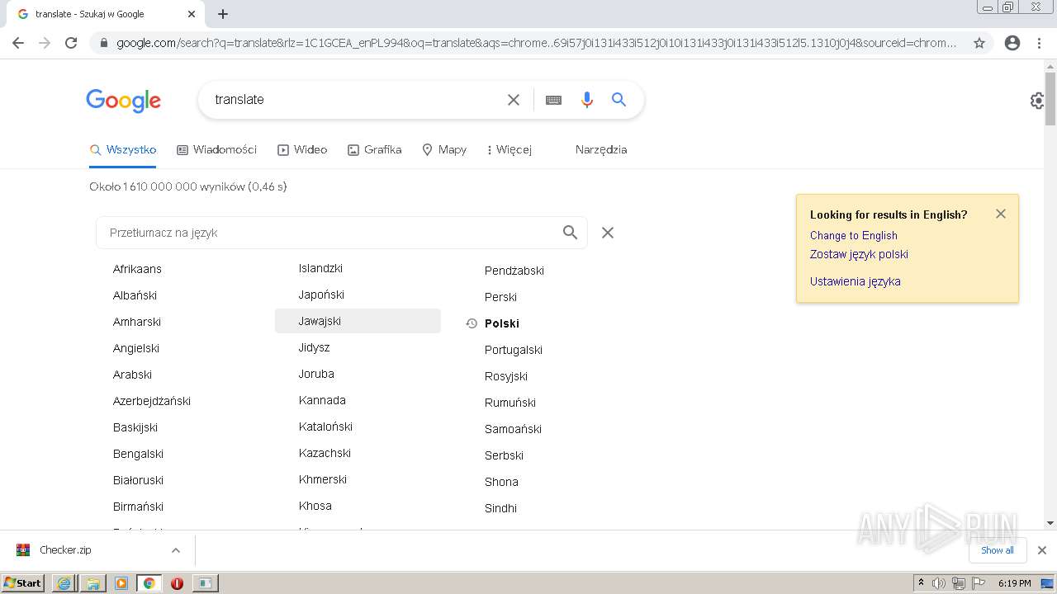Open the Chrome profile avatar icon
The width and height of the screenshot is (1057, 594).
coord(1012,43)
